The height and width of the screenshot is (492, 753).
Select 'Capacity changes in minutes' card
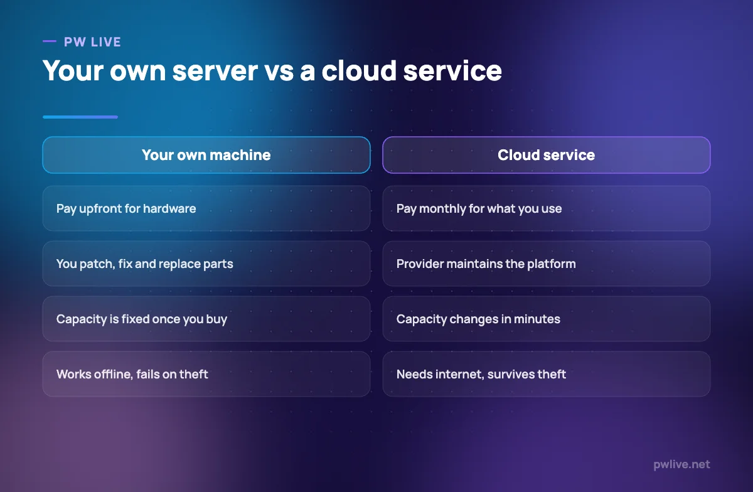[x=547, y=319]
